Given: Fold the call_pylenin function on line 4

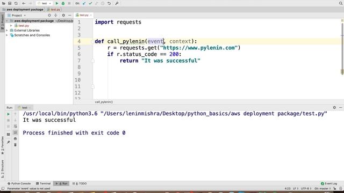Looking at the screenshot, I should point(92,41).
